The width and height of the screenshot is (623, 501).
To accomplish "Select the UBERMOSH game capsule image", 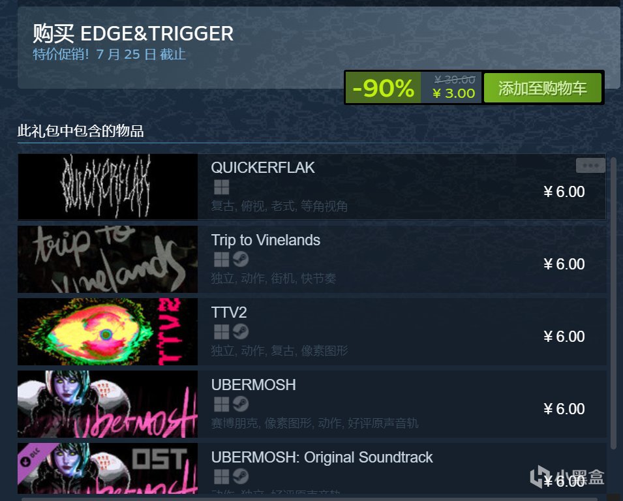I will (x=108, y=404).
